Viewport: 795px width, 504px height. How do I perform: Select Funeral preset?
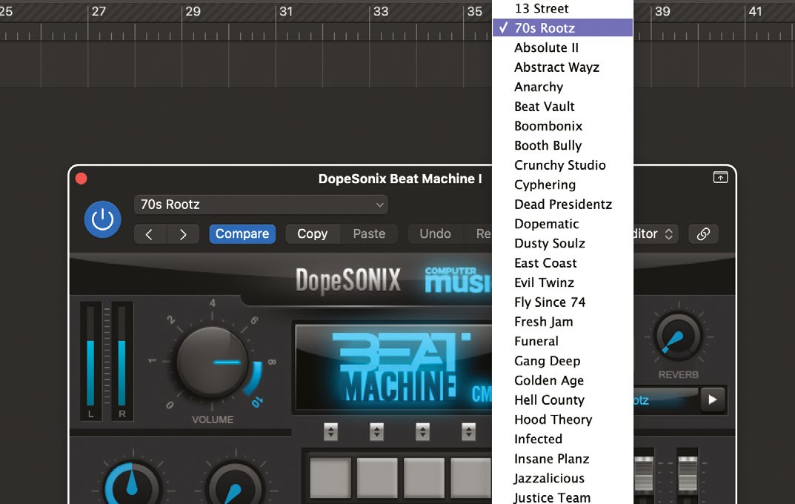562,341
